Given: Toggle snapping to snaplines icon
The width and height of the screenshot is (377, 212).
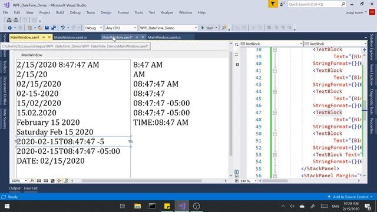Looking at the screenshot, I should click(59, 181).
